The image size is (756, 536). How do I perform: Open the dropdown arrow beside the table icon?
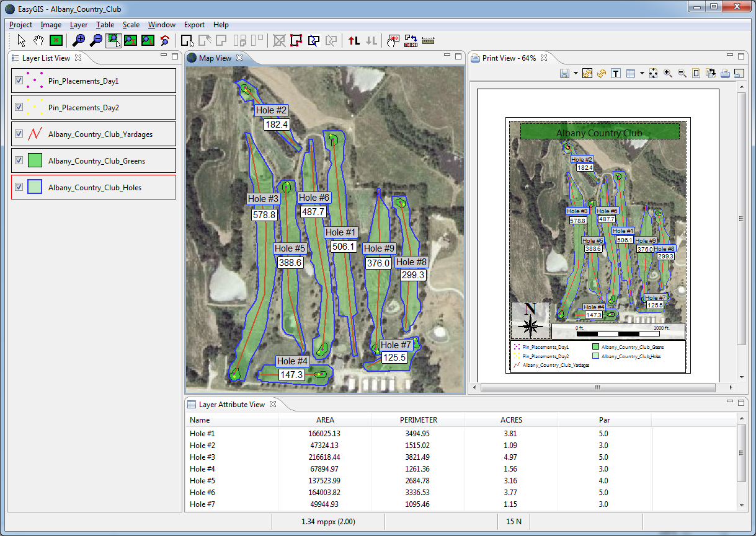642,73
